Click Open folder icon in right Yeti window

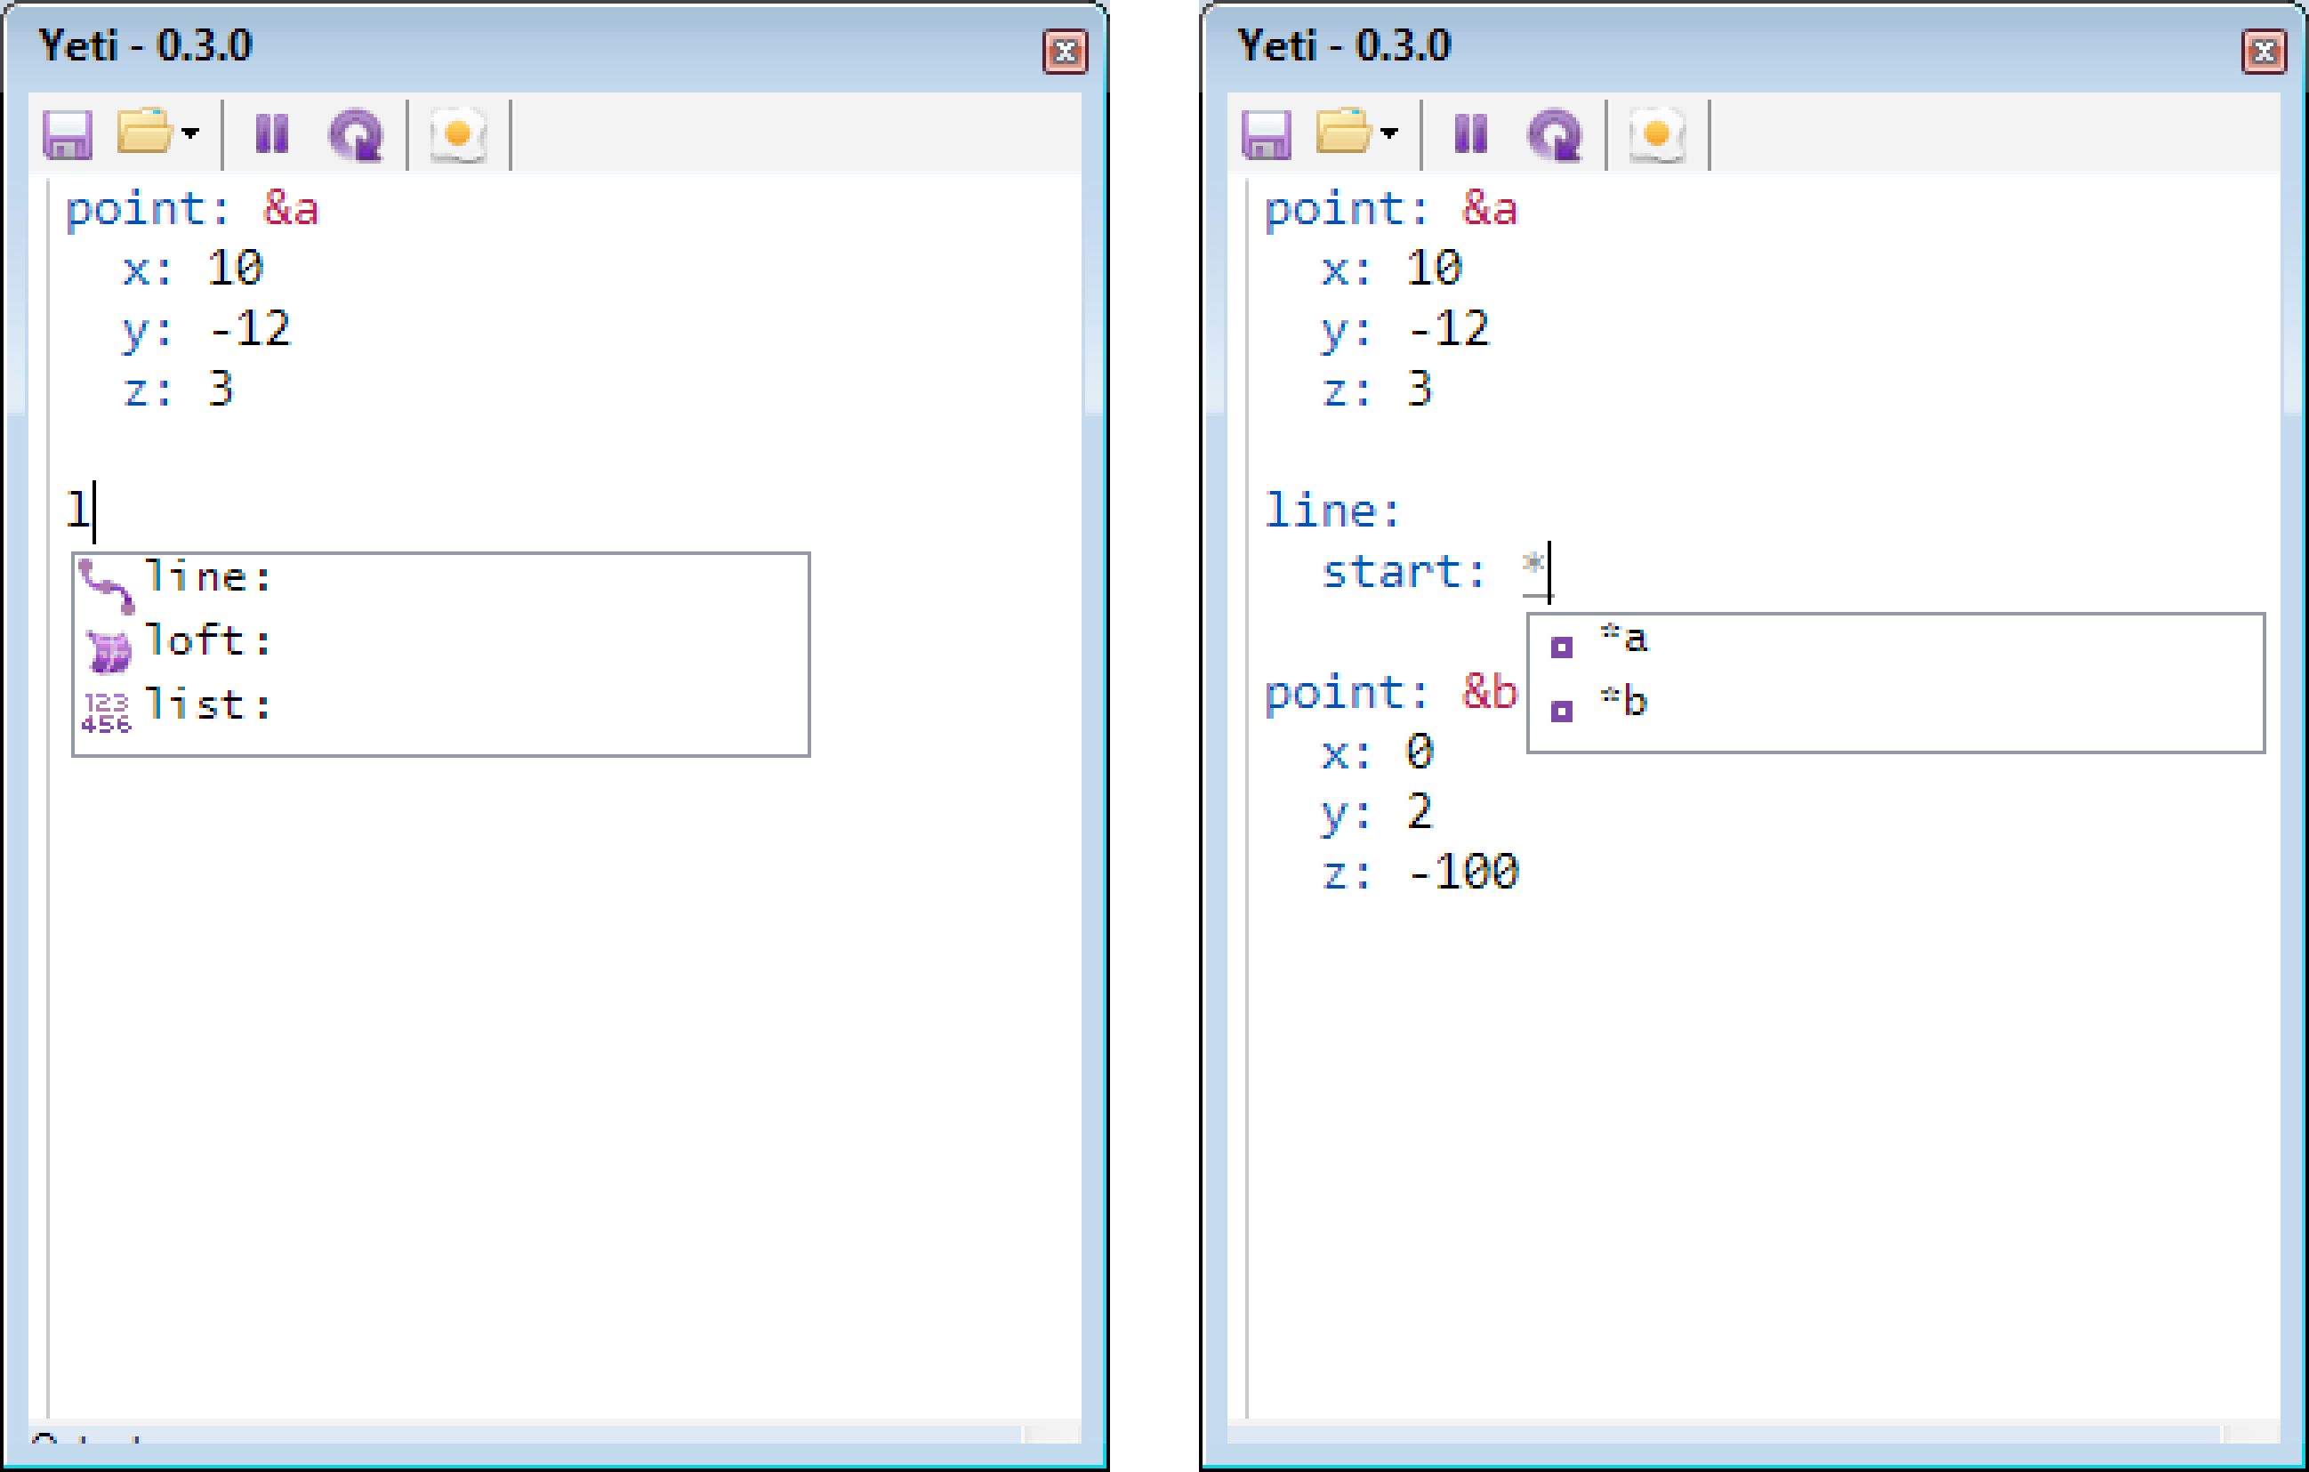1343,132
